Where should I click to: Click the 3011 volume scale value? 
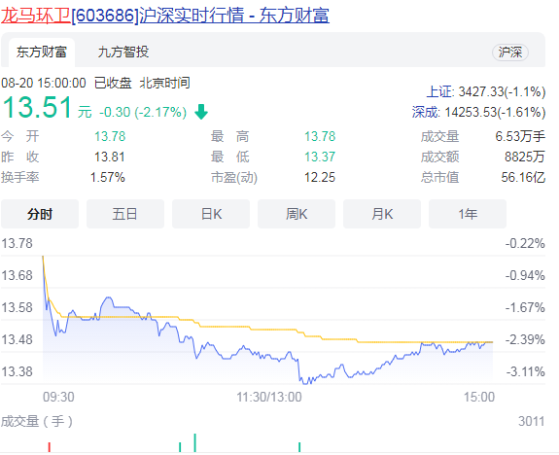point(532,422)
